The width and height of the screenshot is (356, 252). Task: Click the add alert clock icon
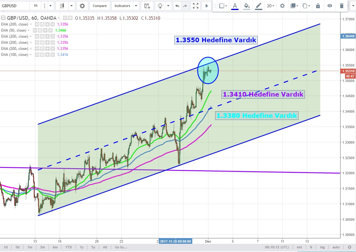(147, 6)
